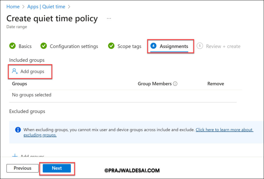The width and height of the screenshot is (264, 179).
Task: Click step 5 circle icon
Action: click(200, 46)
